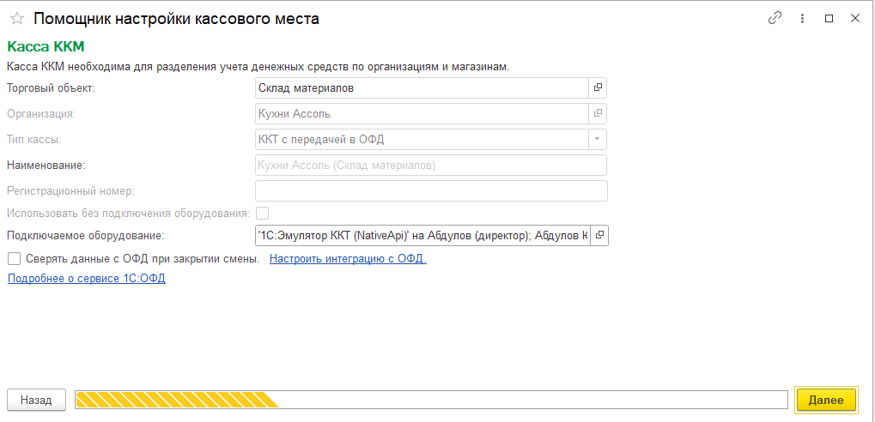Screen dimensions: 875x422
Task: Click the Подключаемое оборудование label
Action: [x=86, y=235]
